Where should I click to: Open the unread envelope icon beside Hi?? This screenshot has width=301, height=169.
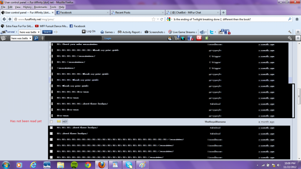59,121
